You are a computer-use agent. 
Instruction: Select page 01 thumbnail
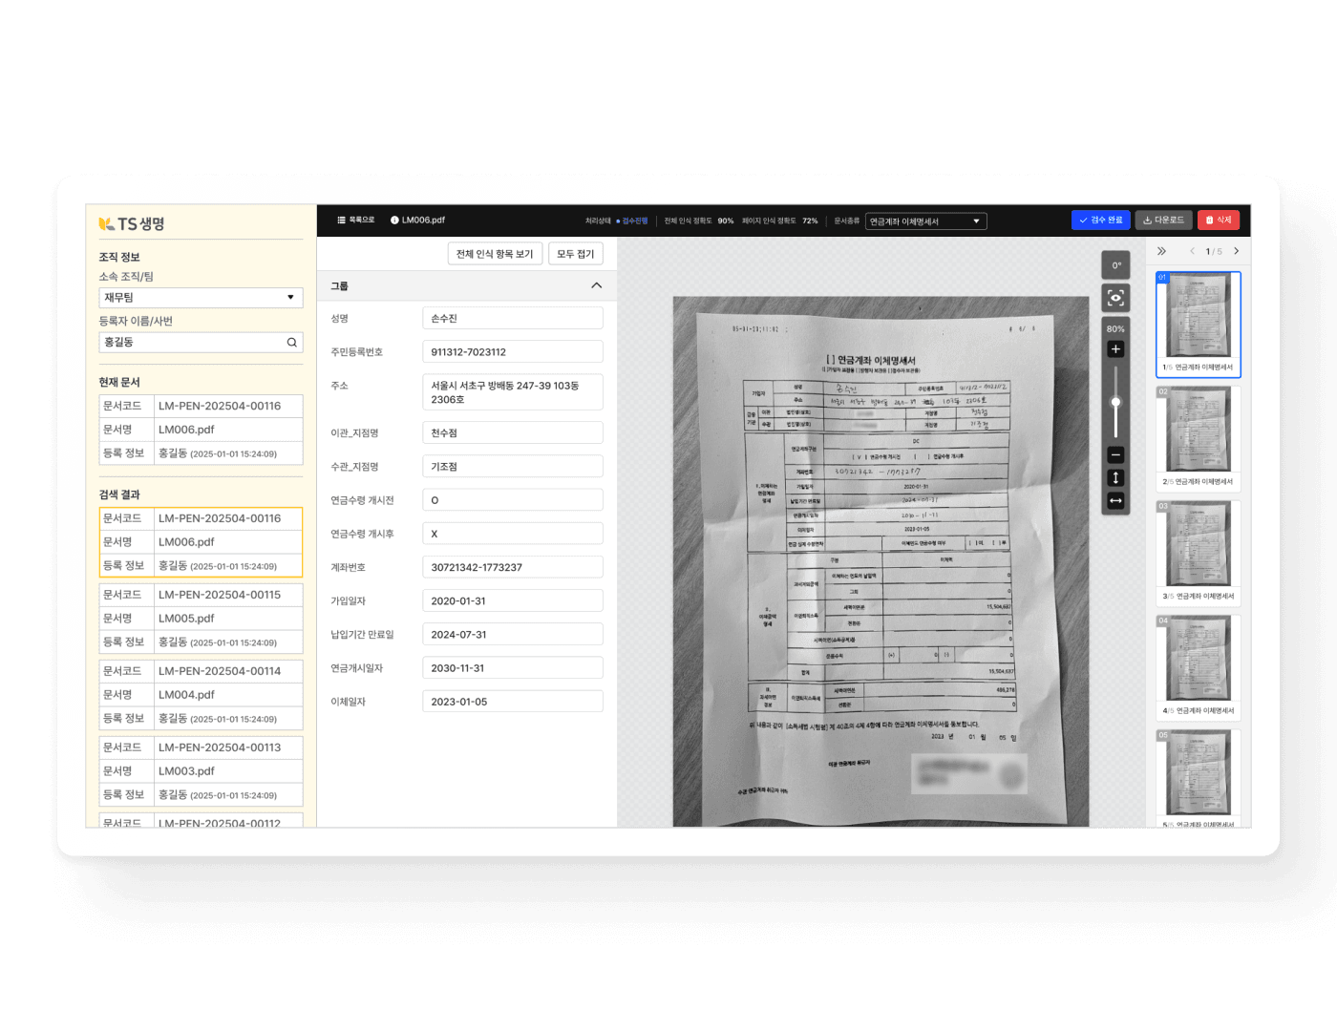pyautogui.click(x=1198, y=325)
